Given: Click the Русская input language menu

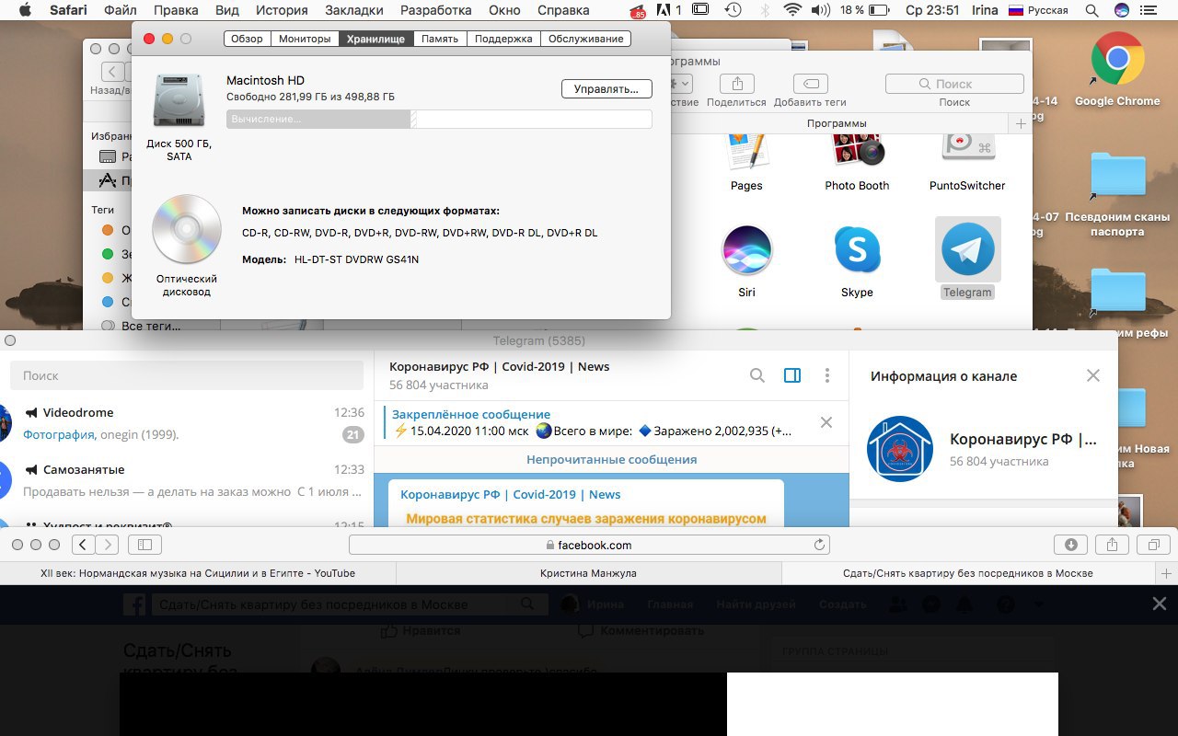Looking at the screenshot, I should coord(1038,11).
